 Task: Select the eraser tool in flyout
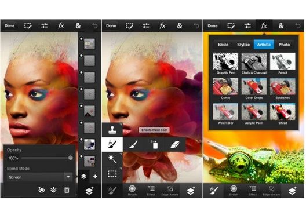(x=175, y=145)
